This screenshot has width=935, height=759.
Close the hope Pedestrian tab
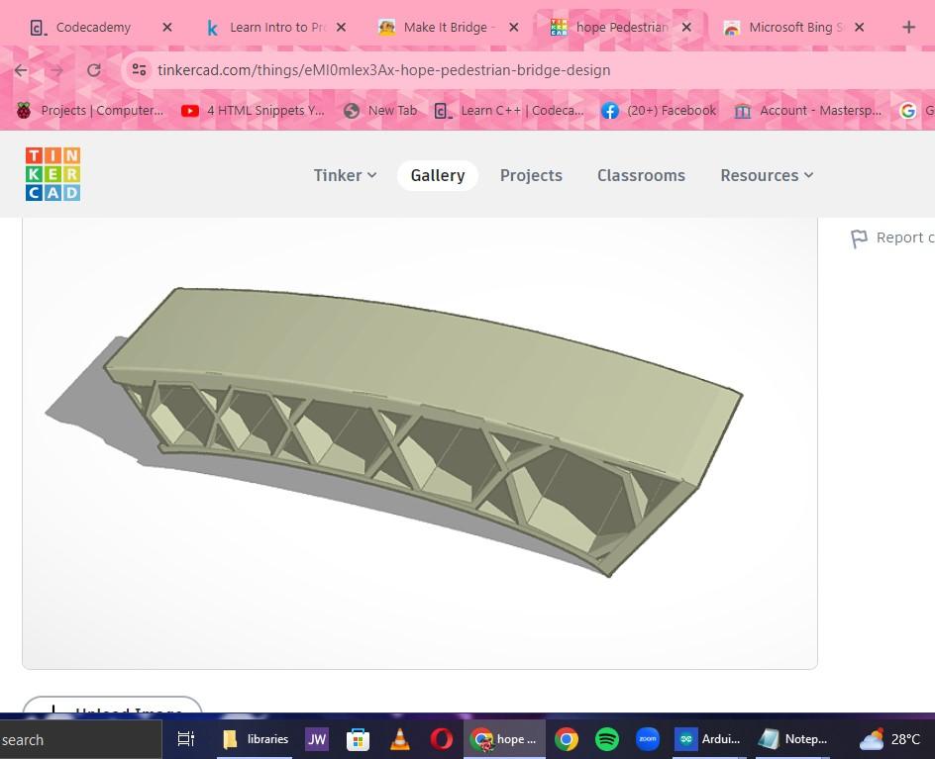[687, 28]
